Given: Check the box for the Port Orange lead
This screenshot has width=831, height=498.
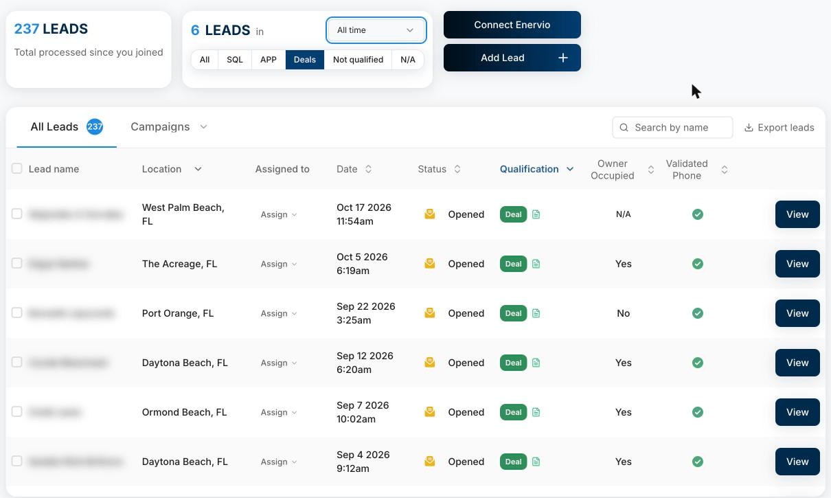Looking at the screenshot, I should coord(17,313).
